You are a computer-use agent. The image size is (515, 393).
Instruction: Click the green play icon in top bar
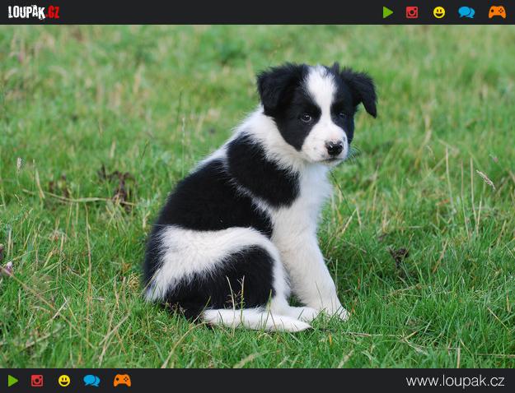[x=388, y=12]
